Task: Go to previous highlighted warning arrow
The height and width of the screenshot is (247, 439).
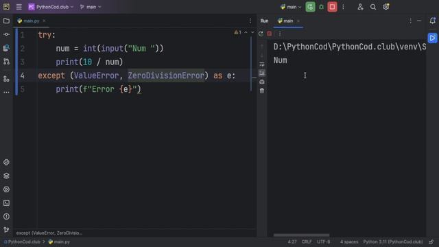Action: pos(246,32)
